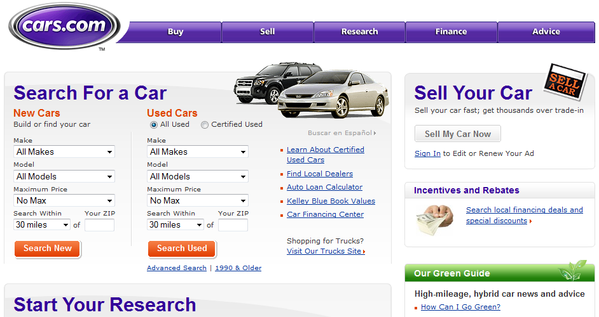The width and height of the screenshot is (599, 317).
Task: Open the Used Cars Model dropdown
Action: coord(198,176)
